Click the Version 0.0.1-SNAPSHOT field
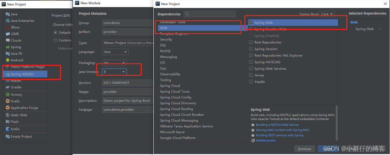This screenshot has width=390, height=155. tap(128, 82)
